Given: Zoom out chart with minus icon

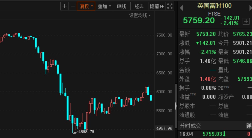Looking at the screenshot, I should point(73,6).
